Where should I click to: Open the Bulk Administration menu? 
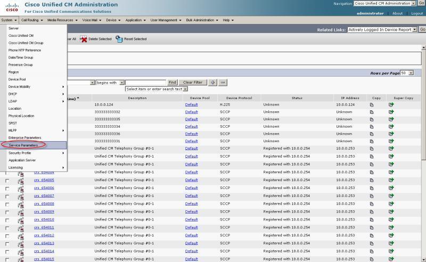tap(202, 20)
